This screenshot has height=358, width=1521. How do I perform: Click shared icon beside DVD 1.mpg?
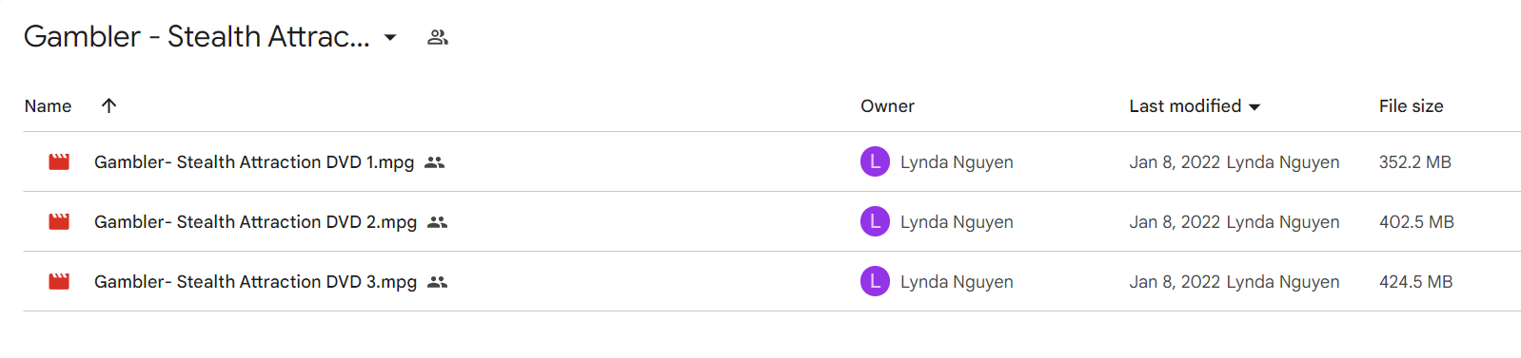pos(435,162)
